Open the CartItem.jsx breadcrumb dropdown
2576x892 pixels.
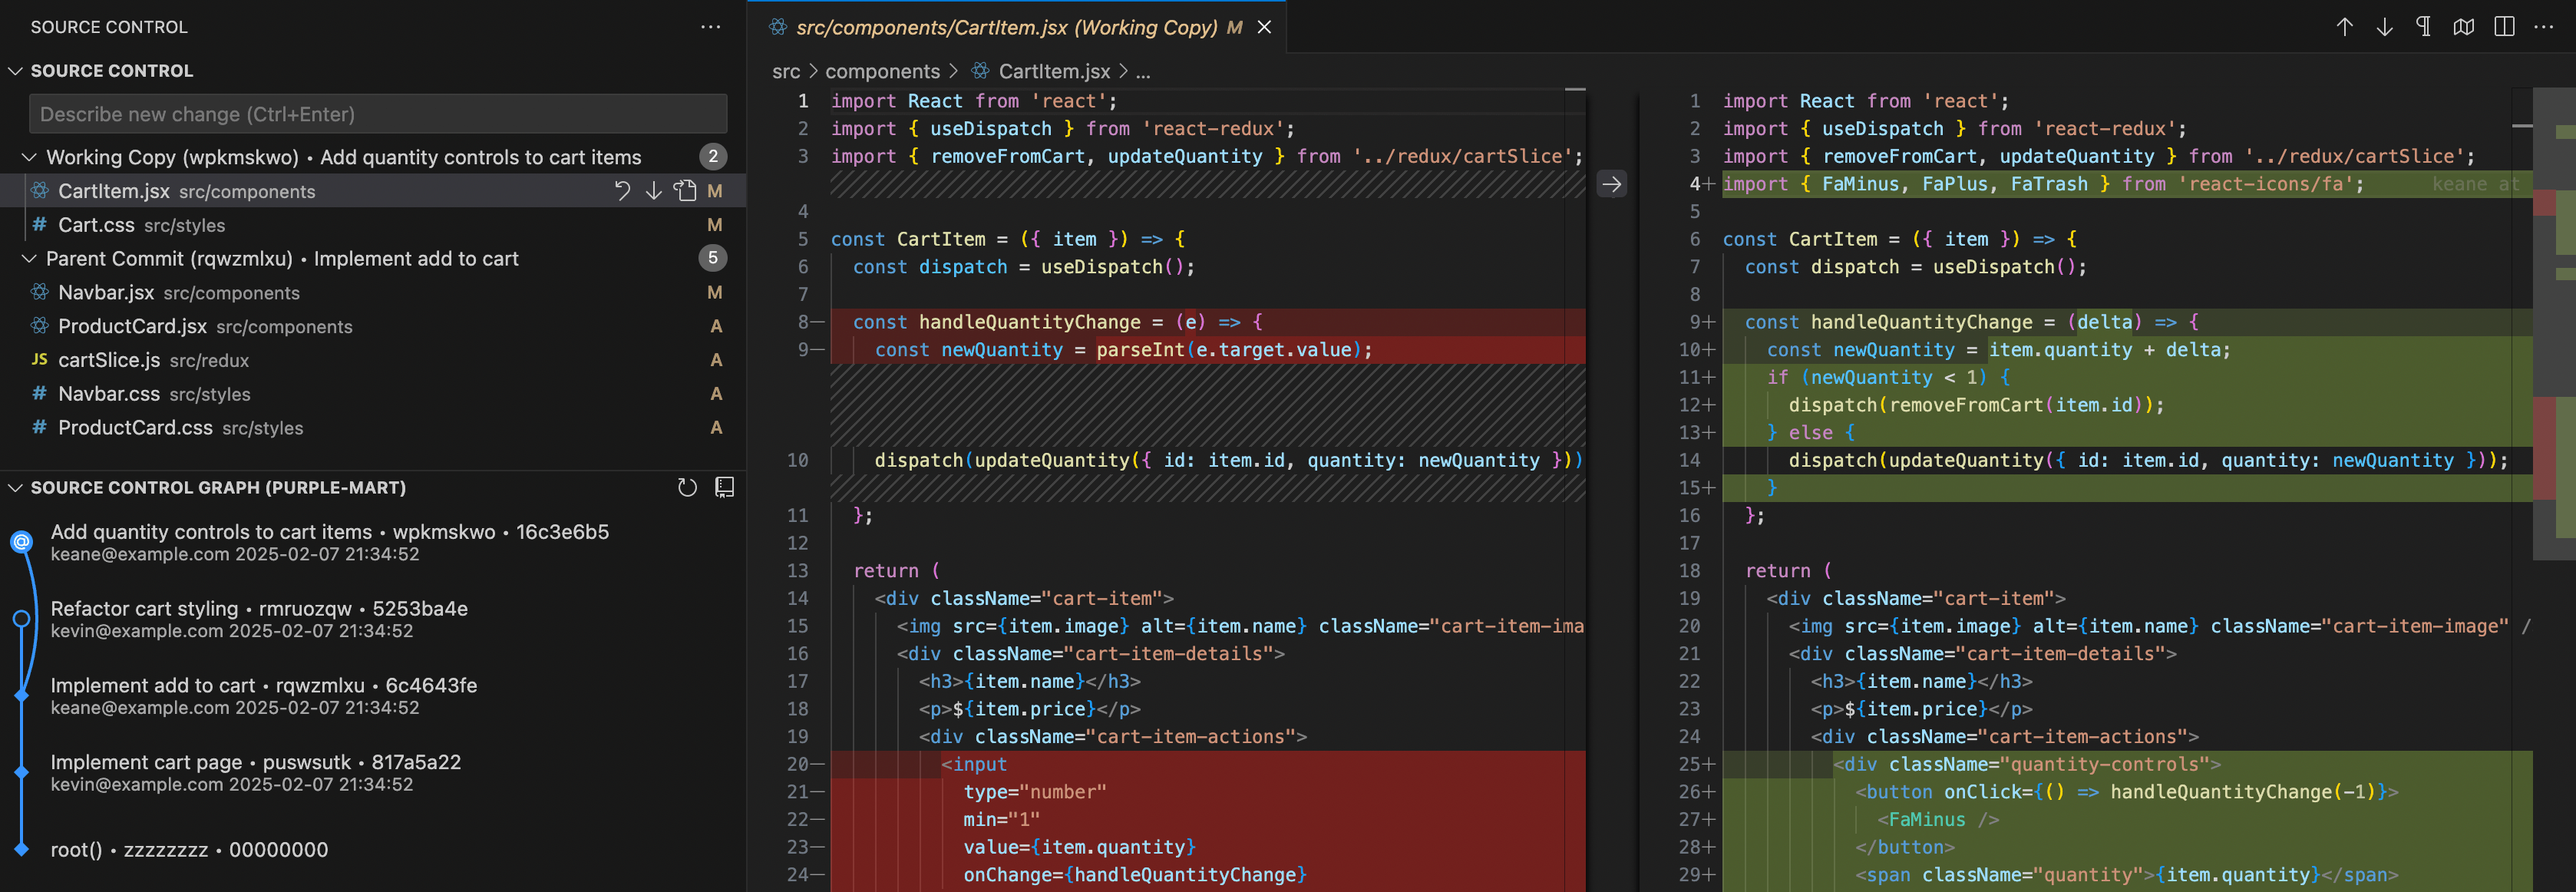(x=1054, y=71)
